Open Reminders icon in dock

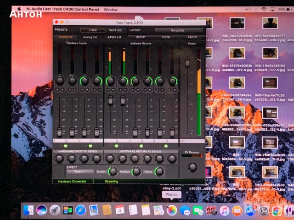click(x=133, y=210)
